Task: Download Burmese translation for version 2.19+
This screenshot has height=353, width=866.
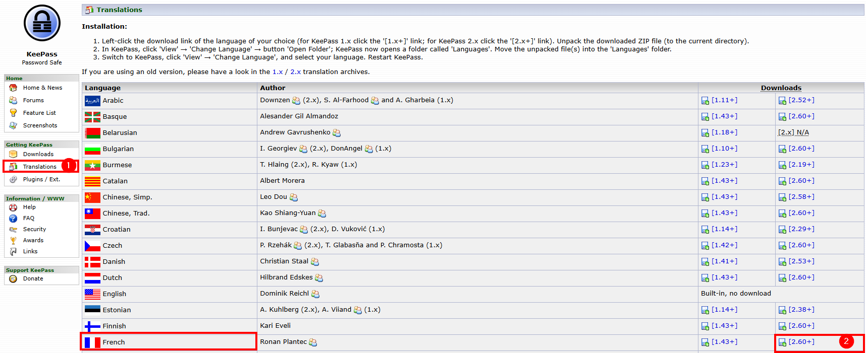Action: click(x=801, y=165)
